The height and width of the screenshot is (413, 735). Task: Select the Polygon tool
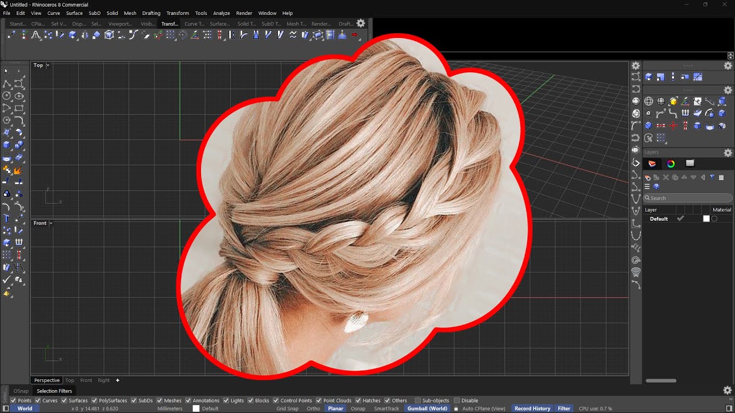pos(6,120)
